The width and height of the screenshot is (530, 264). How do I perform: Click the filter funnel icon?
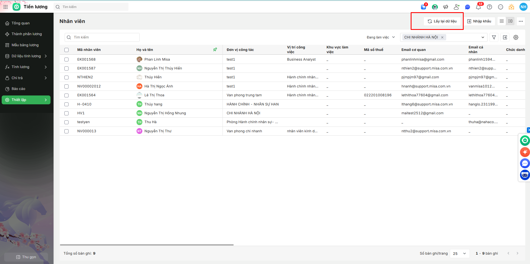(x=494, y=37)
